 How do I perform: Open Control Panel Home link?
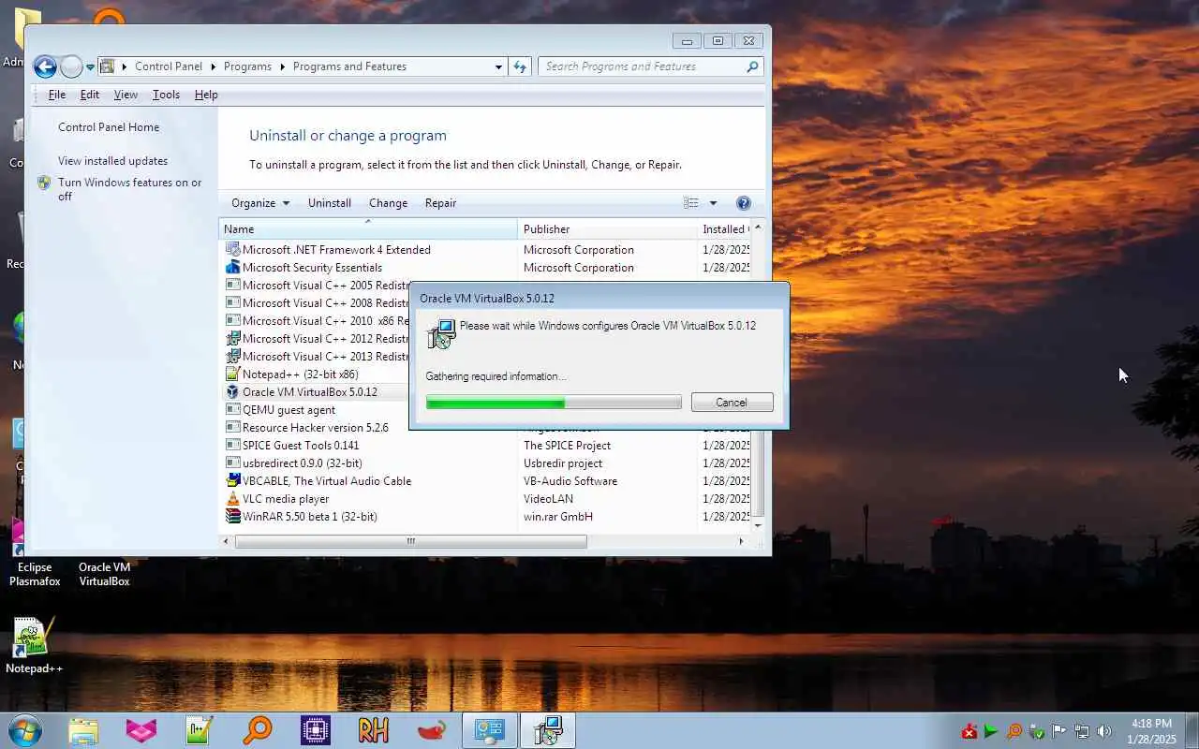(109, 127)
